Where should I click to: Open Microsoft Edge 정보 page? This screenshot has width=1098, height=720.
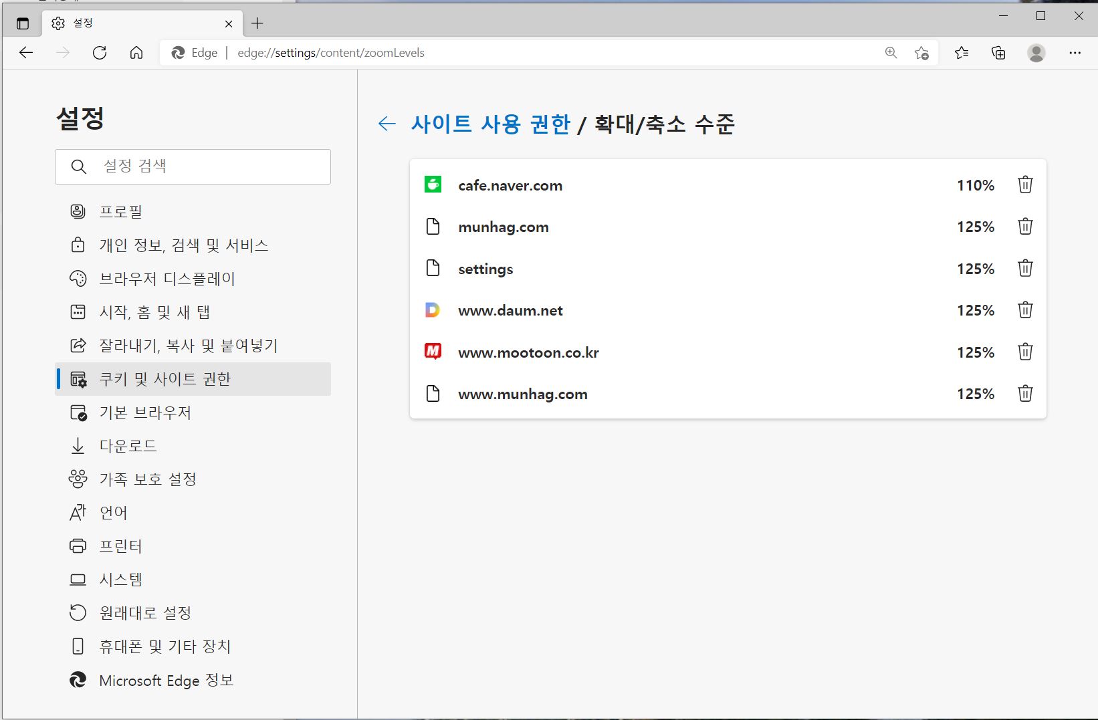coord(166,681)
